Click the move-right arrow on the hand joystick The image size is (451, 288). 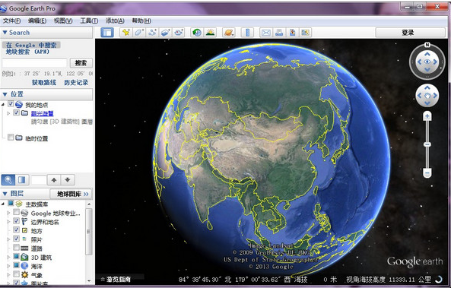coord(435,96)
